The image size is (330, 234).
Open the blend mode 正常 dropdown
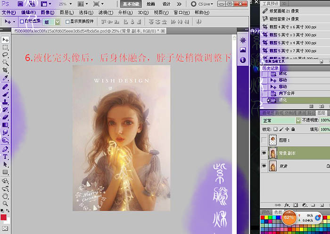coord(281,120)
